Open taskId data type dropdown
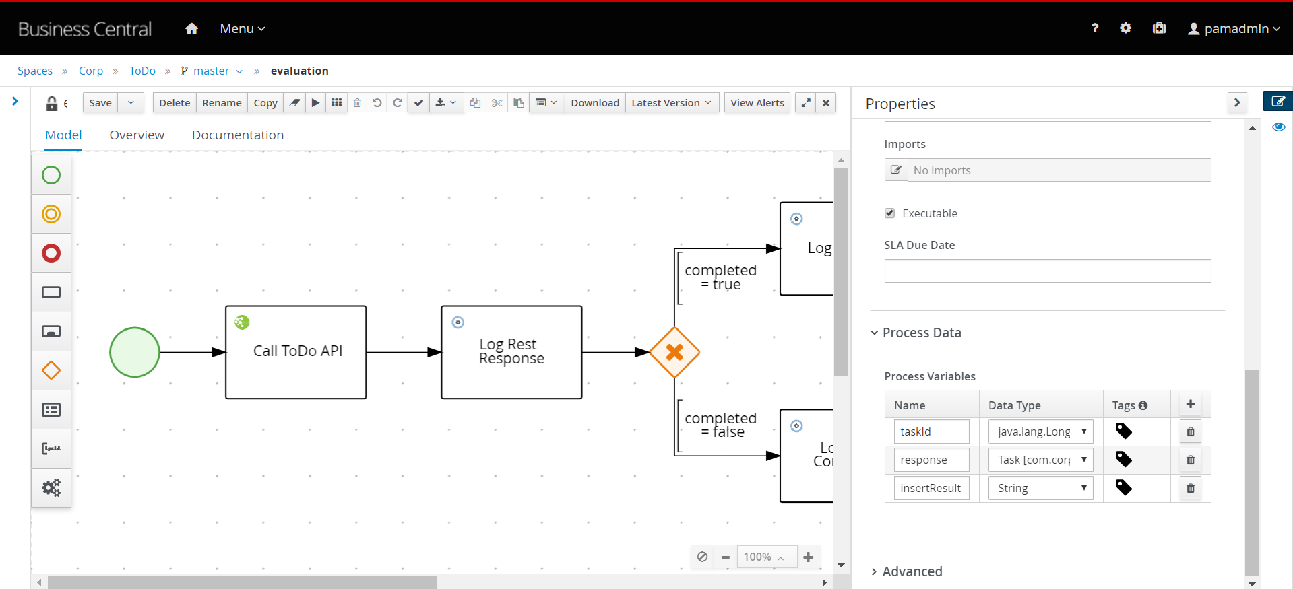The width and height of the screenshot is (1293, 589). [x=1040, y=431]
